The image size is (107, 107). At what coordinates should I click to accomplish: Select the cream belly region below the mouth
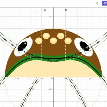coord(53,69)
